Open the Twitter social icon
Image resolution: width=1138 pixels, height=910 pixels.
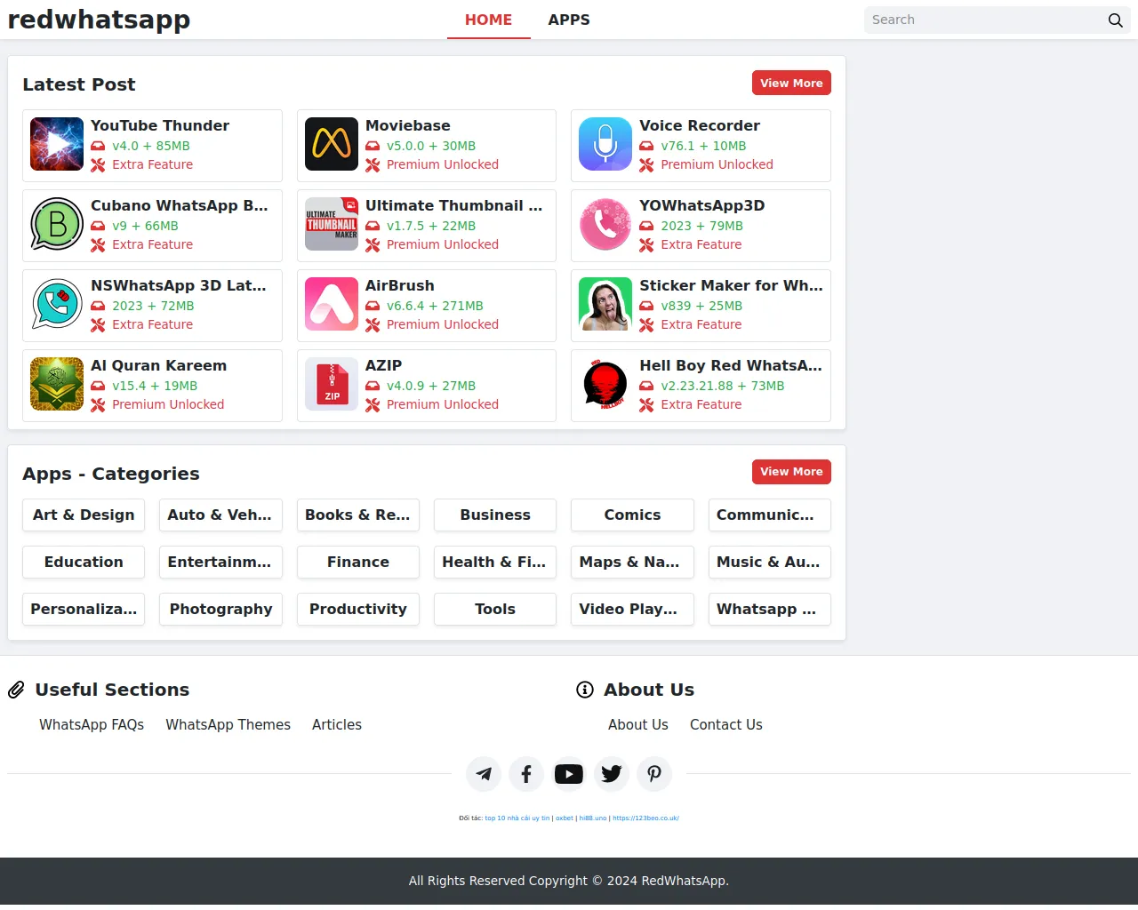[612, 774]
